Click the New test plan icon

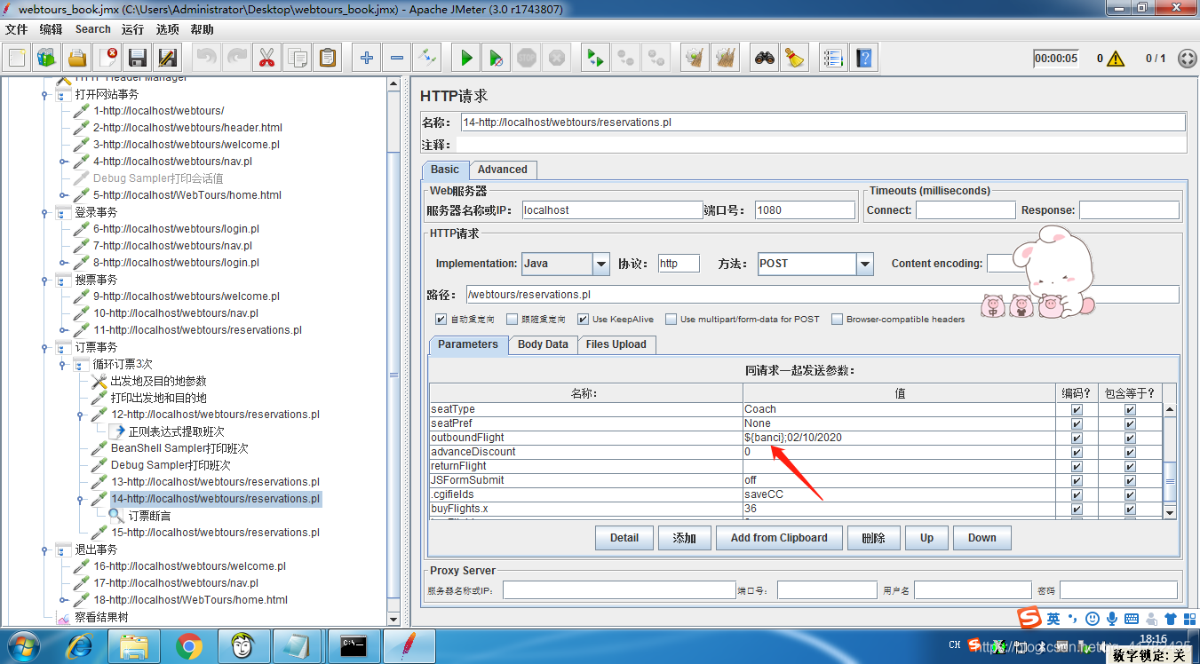pyautogui.click(x=17, y=59)
